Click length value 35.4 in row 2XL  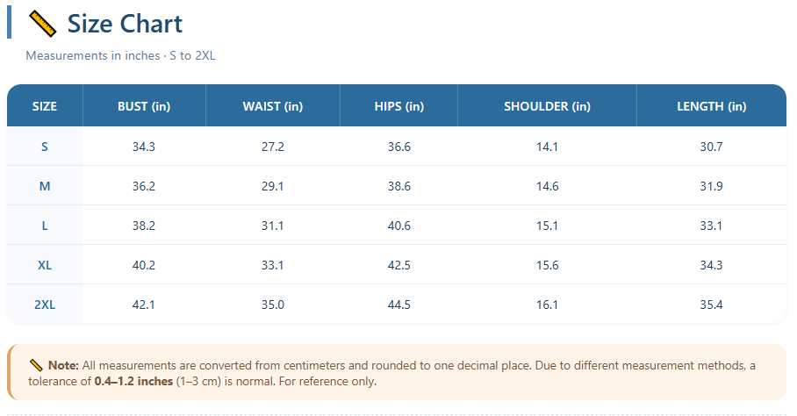[x=711, y=305]
